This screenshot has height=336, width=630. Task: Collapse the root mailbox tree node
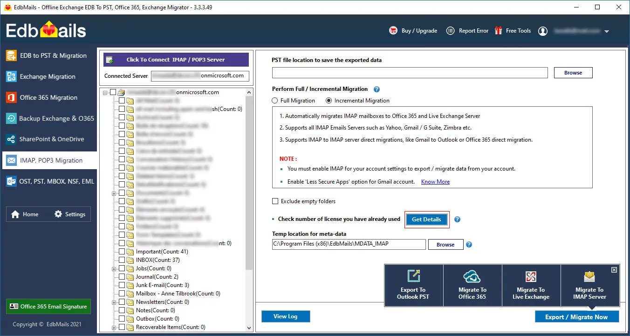pyautogui.click(x=106, y=92)
